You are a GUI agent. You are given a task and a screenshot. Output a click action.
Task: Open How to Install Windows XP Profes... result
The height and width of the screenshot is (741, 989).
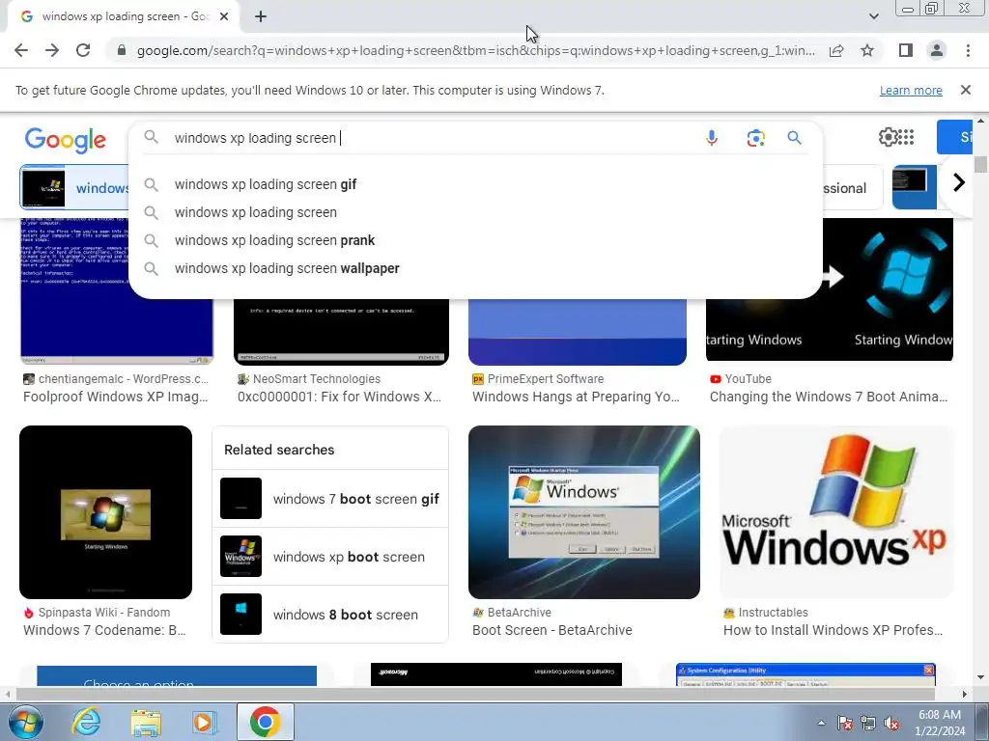[x=833, y=630]
